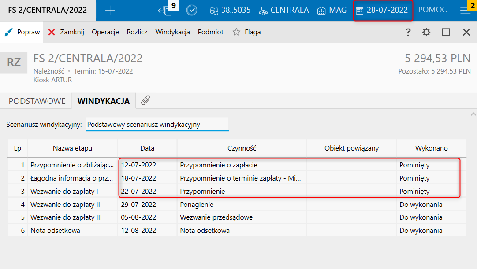
Task: Close the document panel with X
Action: (x=466, y=32)
